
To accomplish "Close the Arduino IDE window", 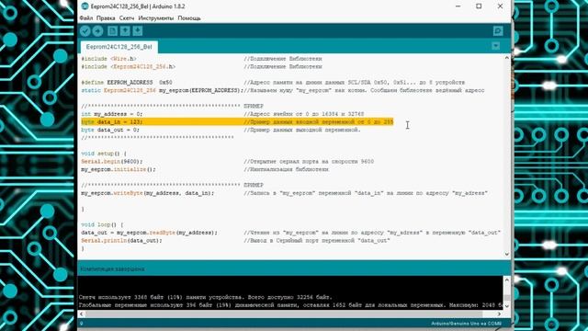I will (x=500, y=6).
